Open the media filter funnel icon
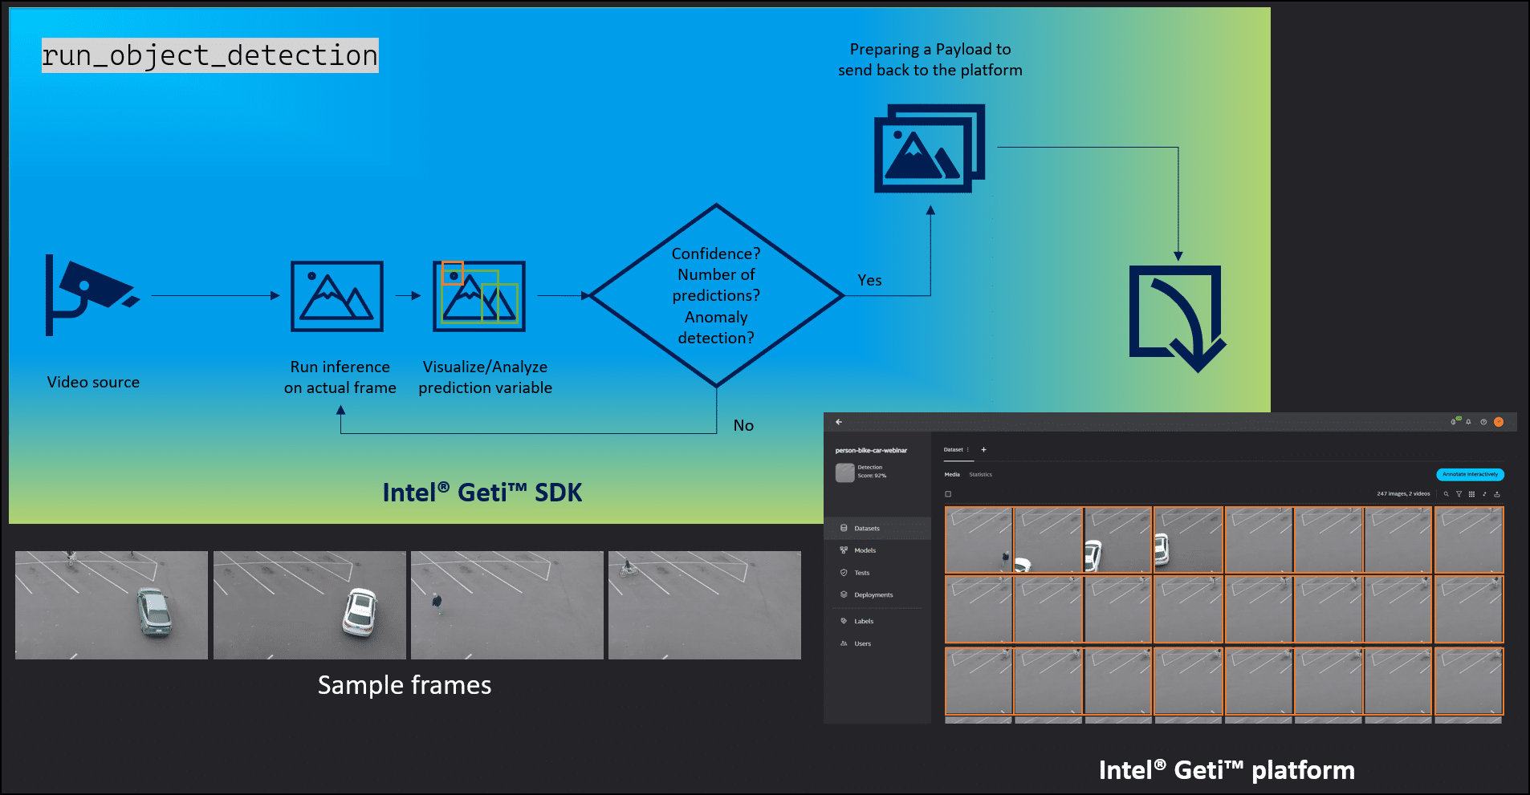Screen dimensions: 1530x795 click(x=1459, y=494)
